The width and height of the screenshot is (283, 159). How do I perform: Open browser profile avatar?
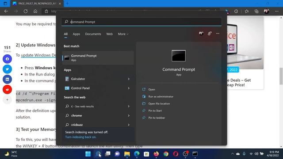[267, 11]
